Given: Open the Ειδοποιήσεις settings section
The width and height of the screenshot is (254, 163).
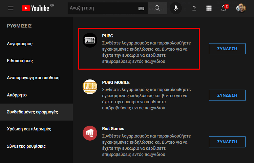Looking at the screenshot, I should (20, 61).
